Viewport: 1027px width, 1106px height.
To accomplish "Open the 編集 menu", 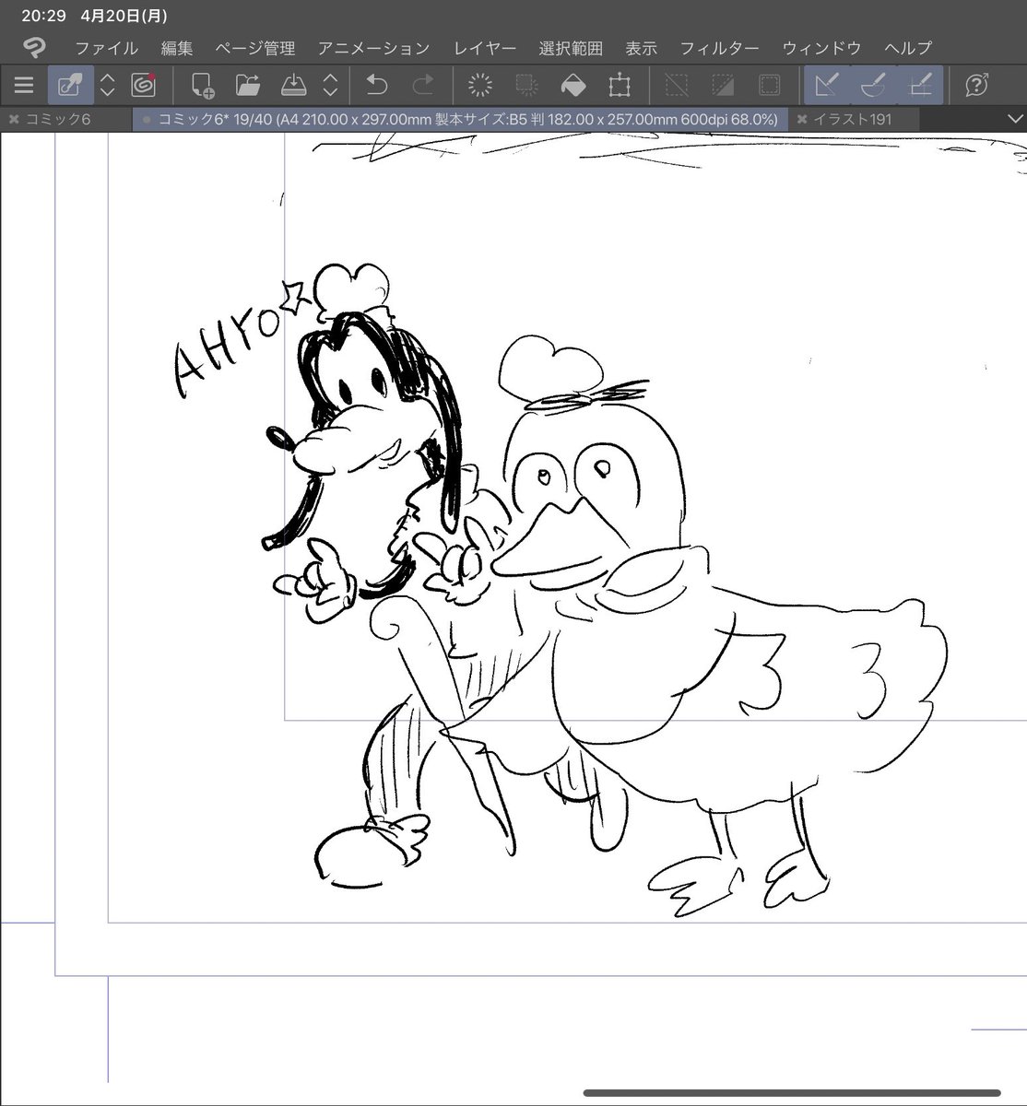I will [176, 48].
